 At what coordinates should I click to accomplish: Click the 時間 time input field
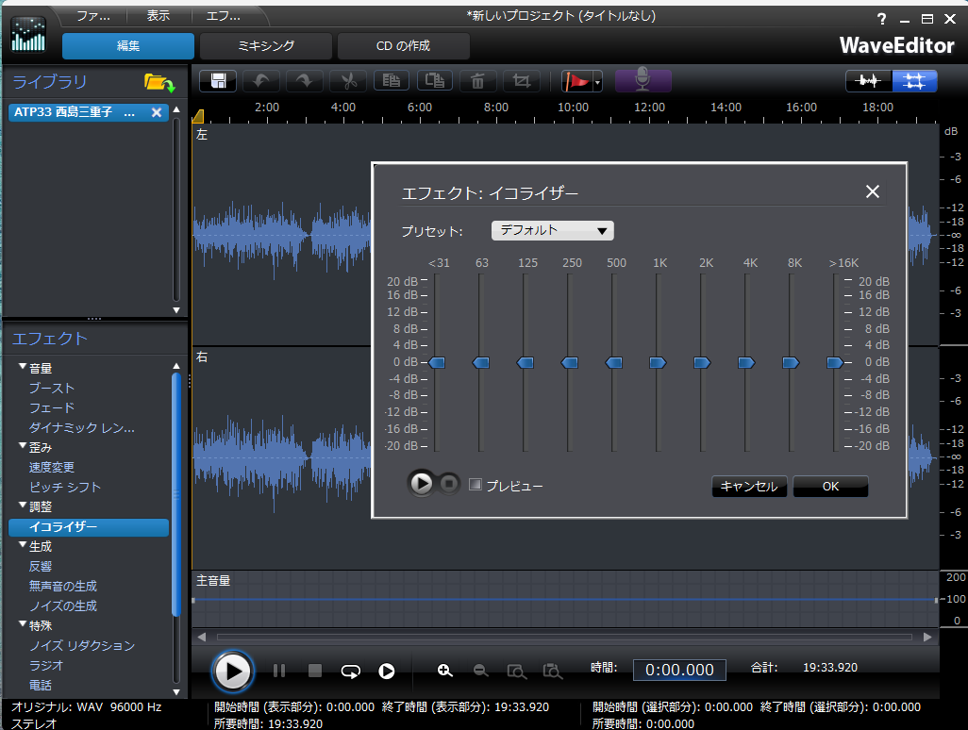pyautogui.click(x=679, y=670)
